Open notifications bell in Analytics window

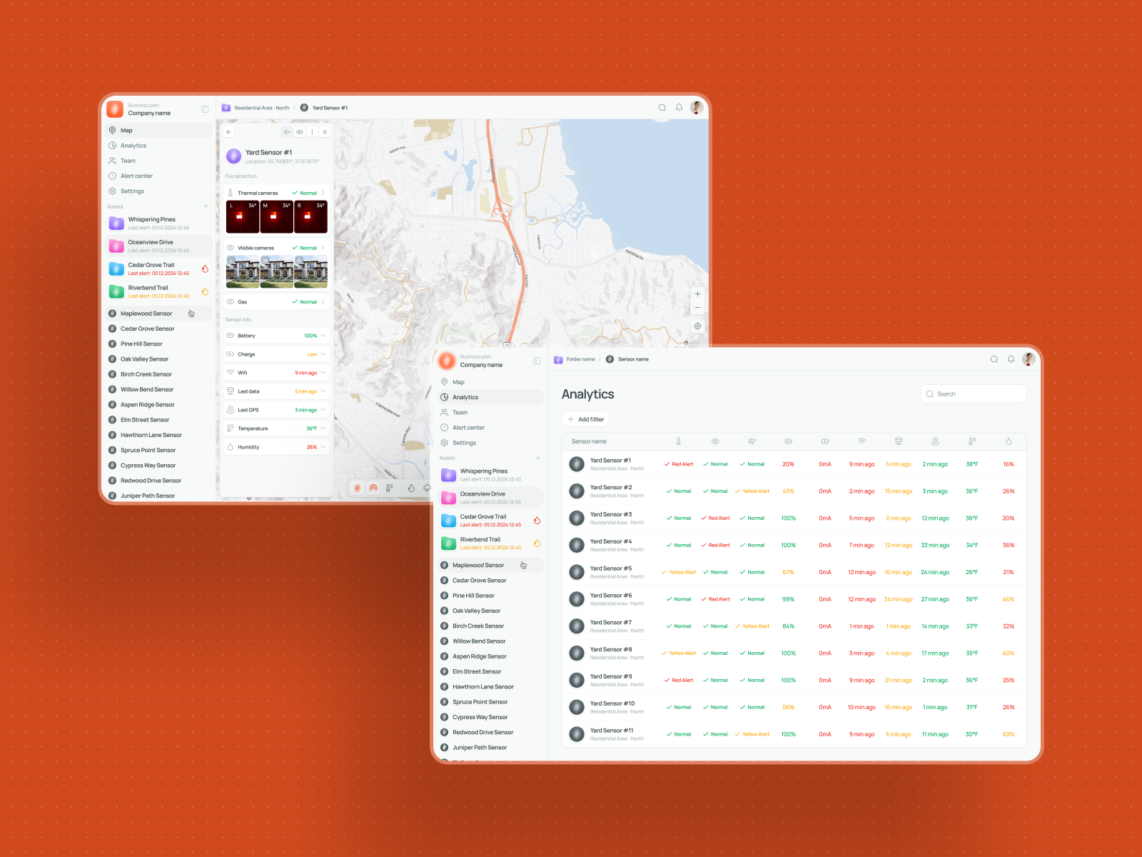tap(1011, 359)
